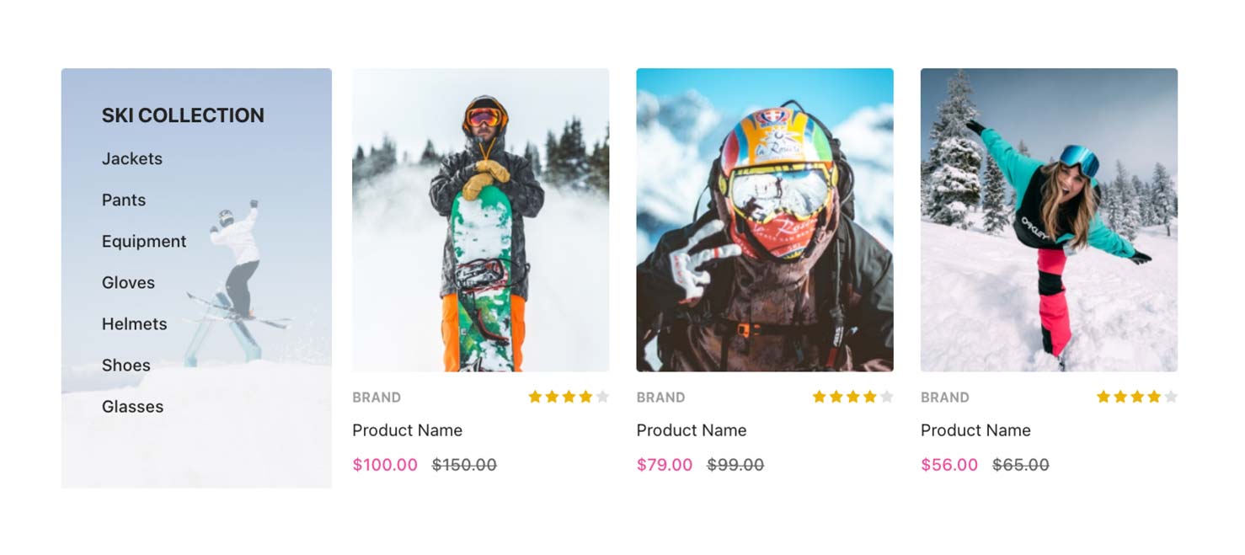Click the Product Name under snowboarder image
This screenshot has width=1245, height=555.
click(x=407, y=430)
